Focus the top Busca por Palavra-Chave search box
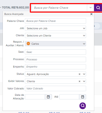This screenshot has width=102, height=113. pyautogui.click(x=59, y=8)
